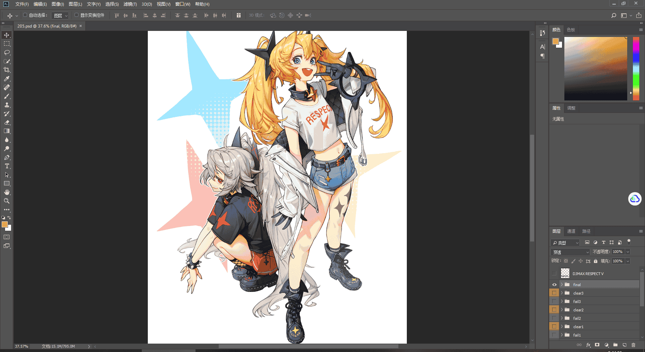Switch to the 调整 tab
The image size is (645, 352).
tap(571, 108)
